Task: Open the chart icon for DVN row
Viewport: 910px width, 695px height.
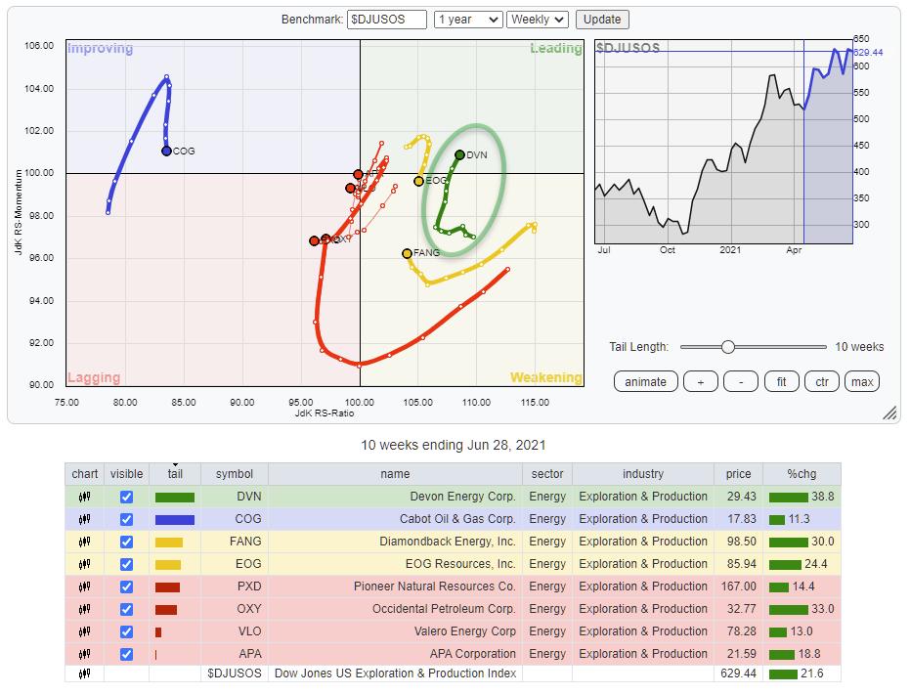Action: [84, 497]
